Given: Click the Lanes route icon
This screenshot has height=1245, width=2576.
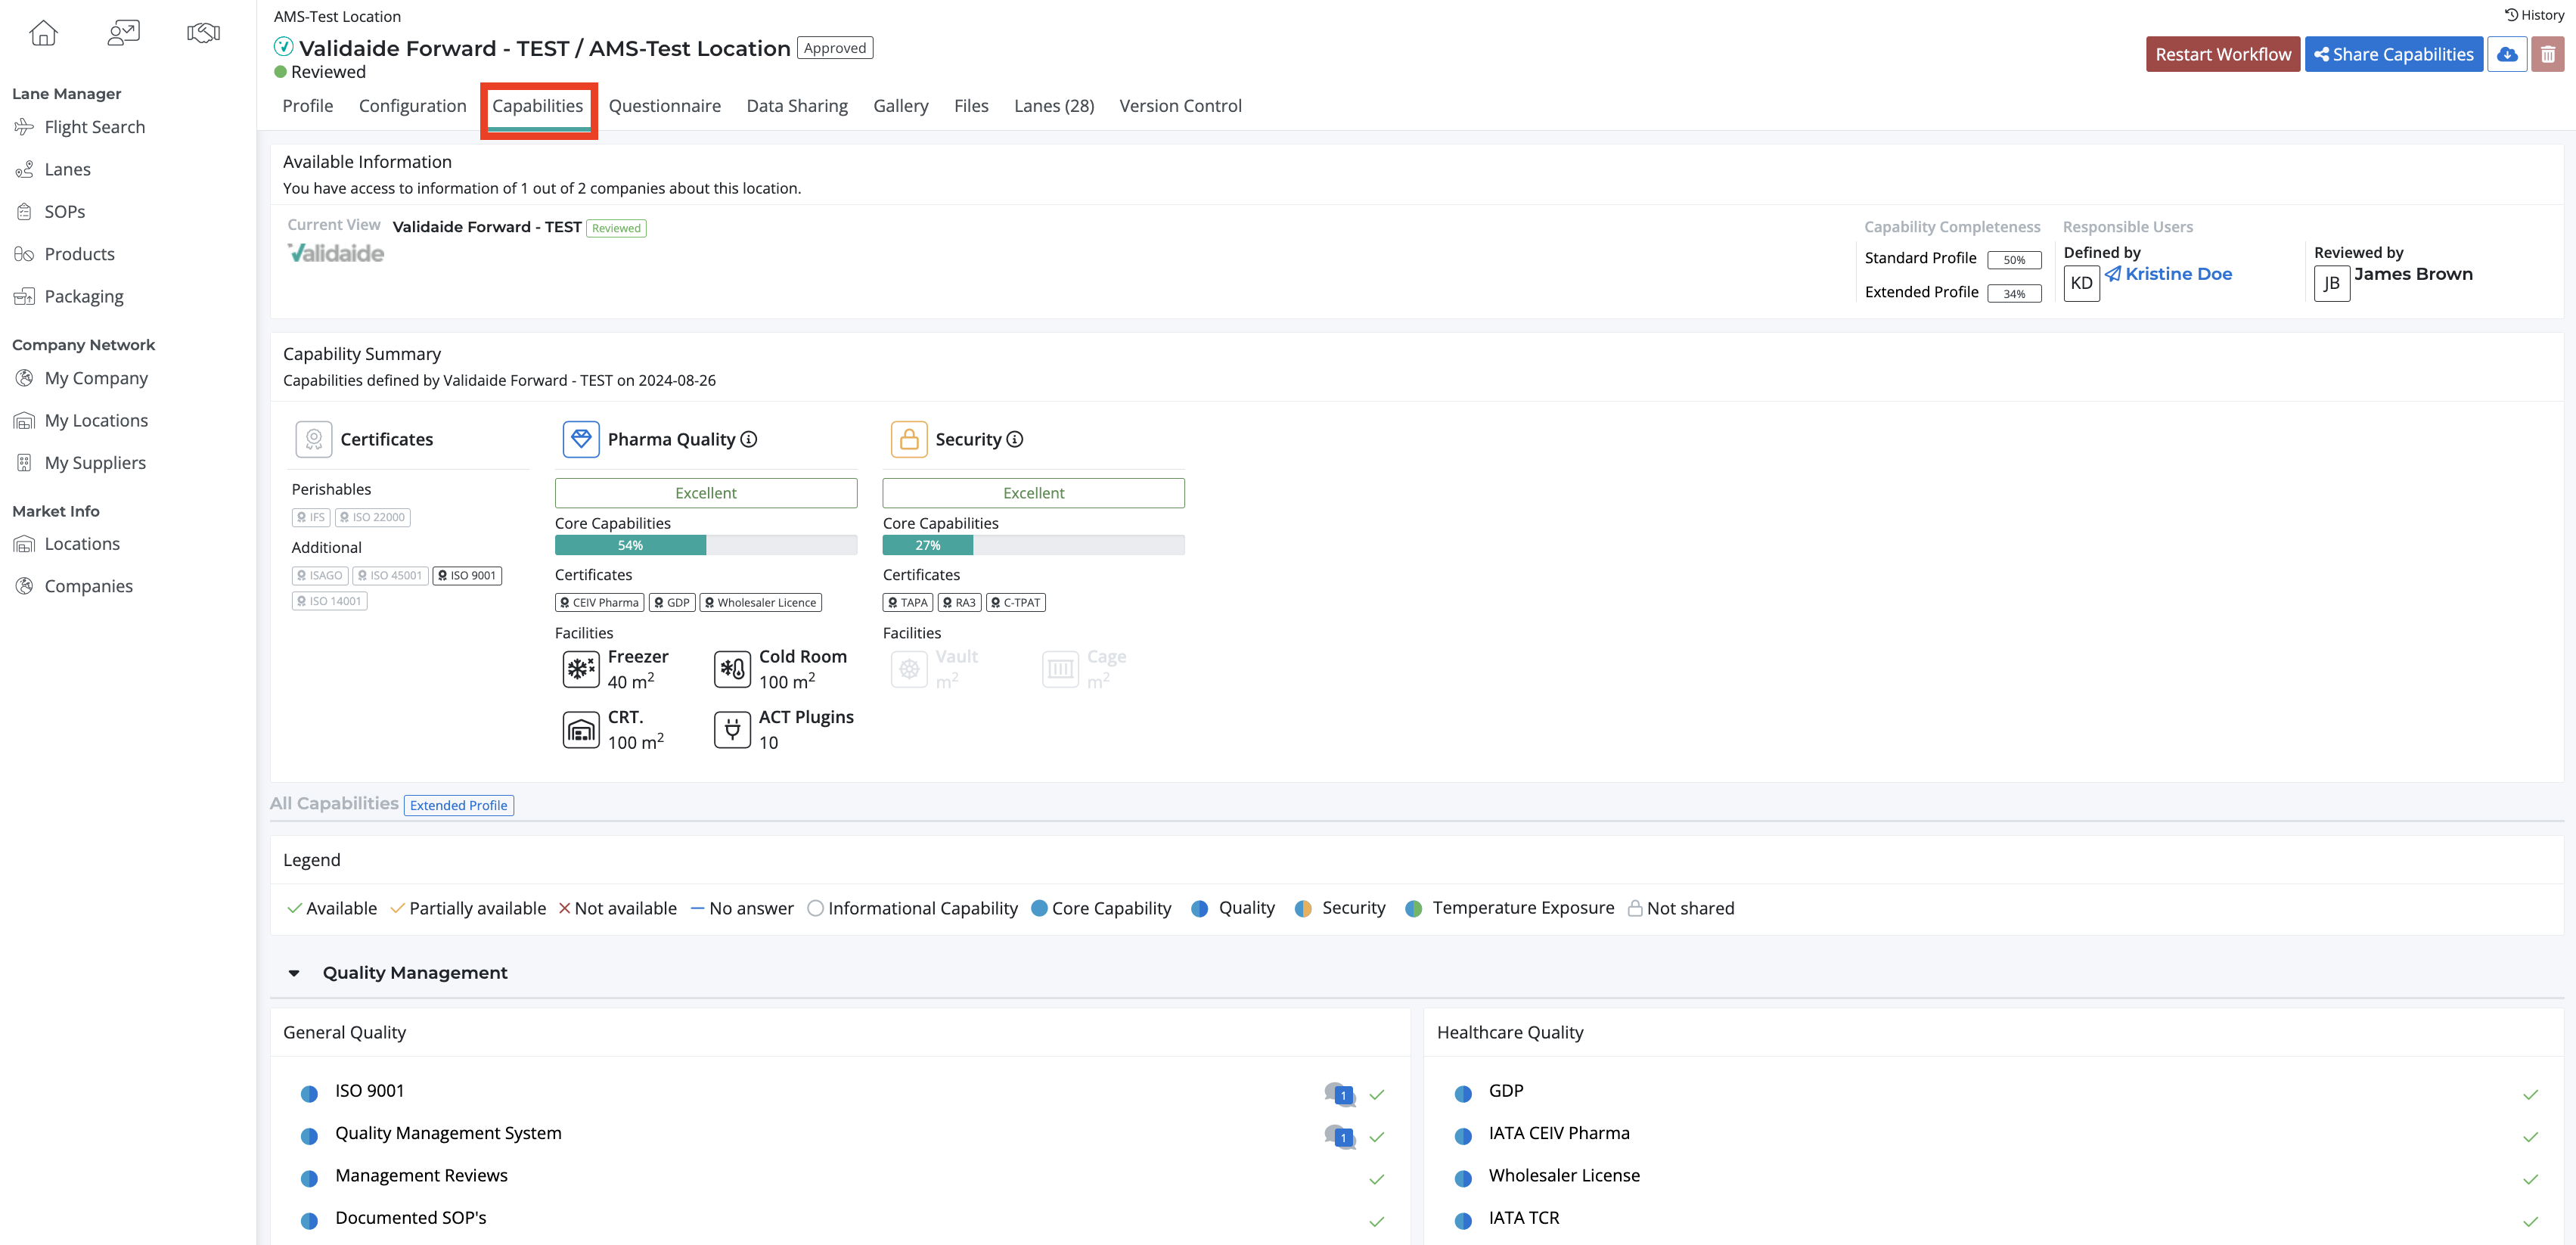Looking at the screenshot, I should (24, 170).
